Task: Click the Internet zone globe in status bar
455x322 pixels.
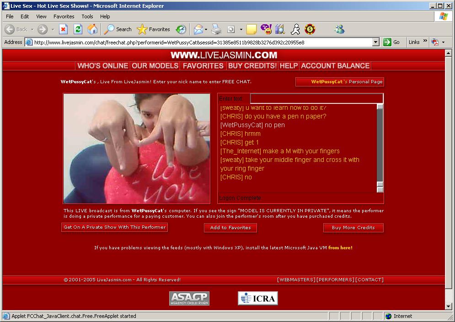Action: point(388,316)
